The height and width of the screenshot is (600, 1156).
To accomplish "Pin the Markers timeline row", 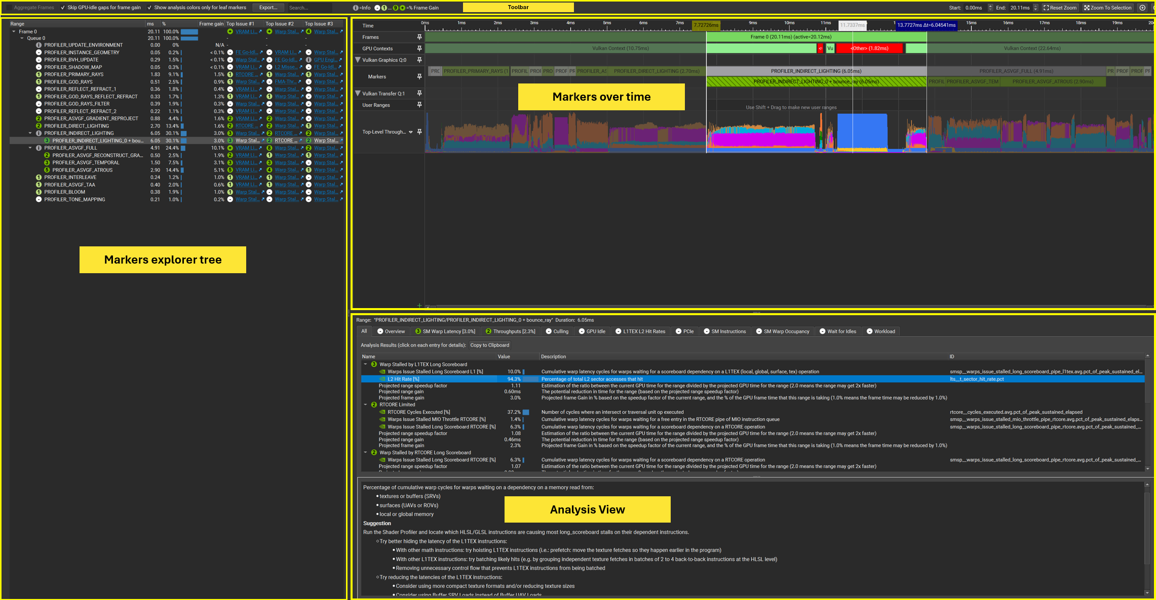I will point(419,76).
